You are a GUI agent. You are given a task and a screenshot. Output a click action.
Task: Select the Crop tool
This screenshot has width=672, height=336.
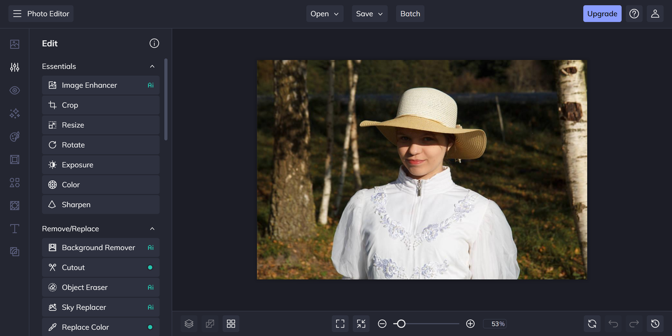click(101, 105)
